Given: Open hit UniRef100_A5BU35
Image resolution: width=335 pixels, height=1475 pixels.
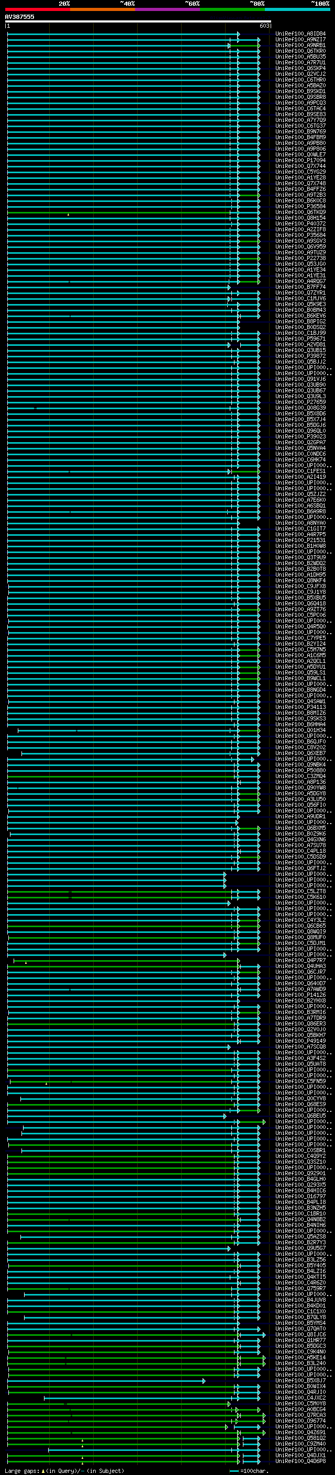Looking at the screenshot, I should click(300, 57).
